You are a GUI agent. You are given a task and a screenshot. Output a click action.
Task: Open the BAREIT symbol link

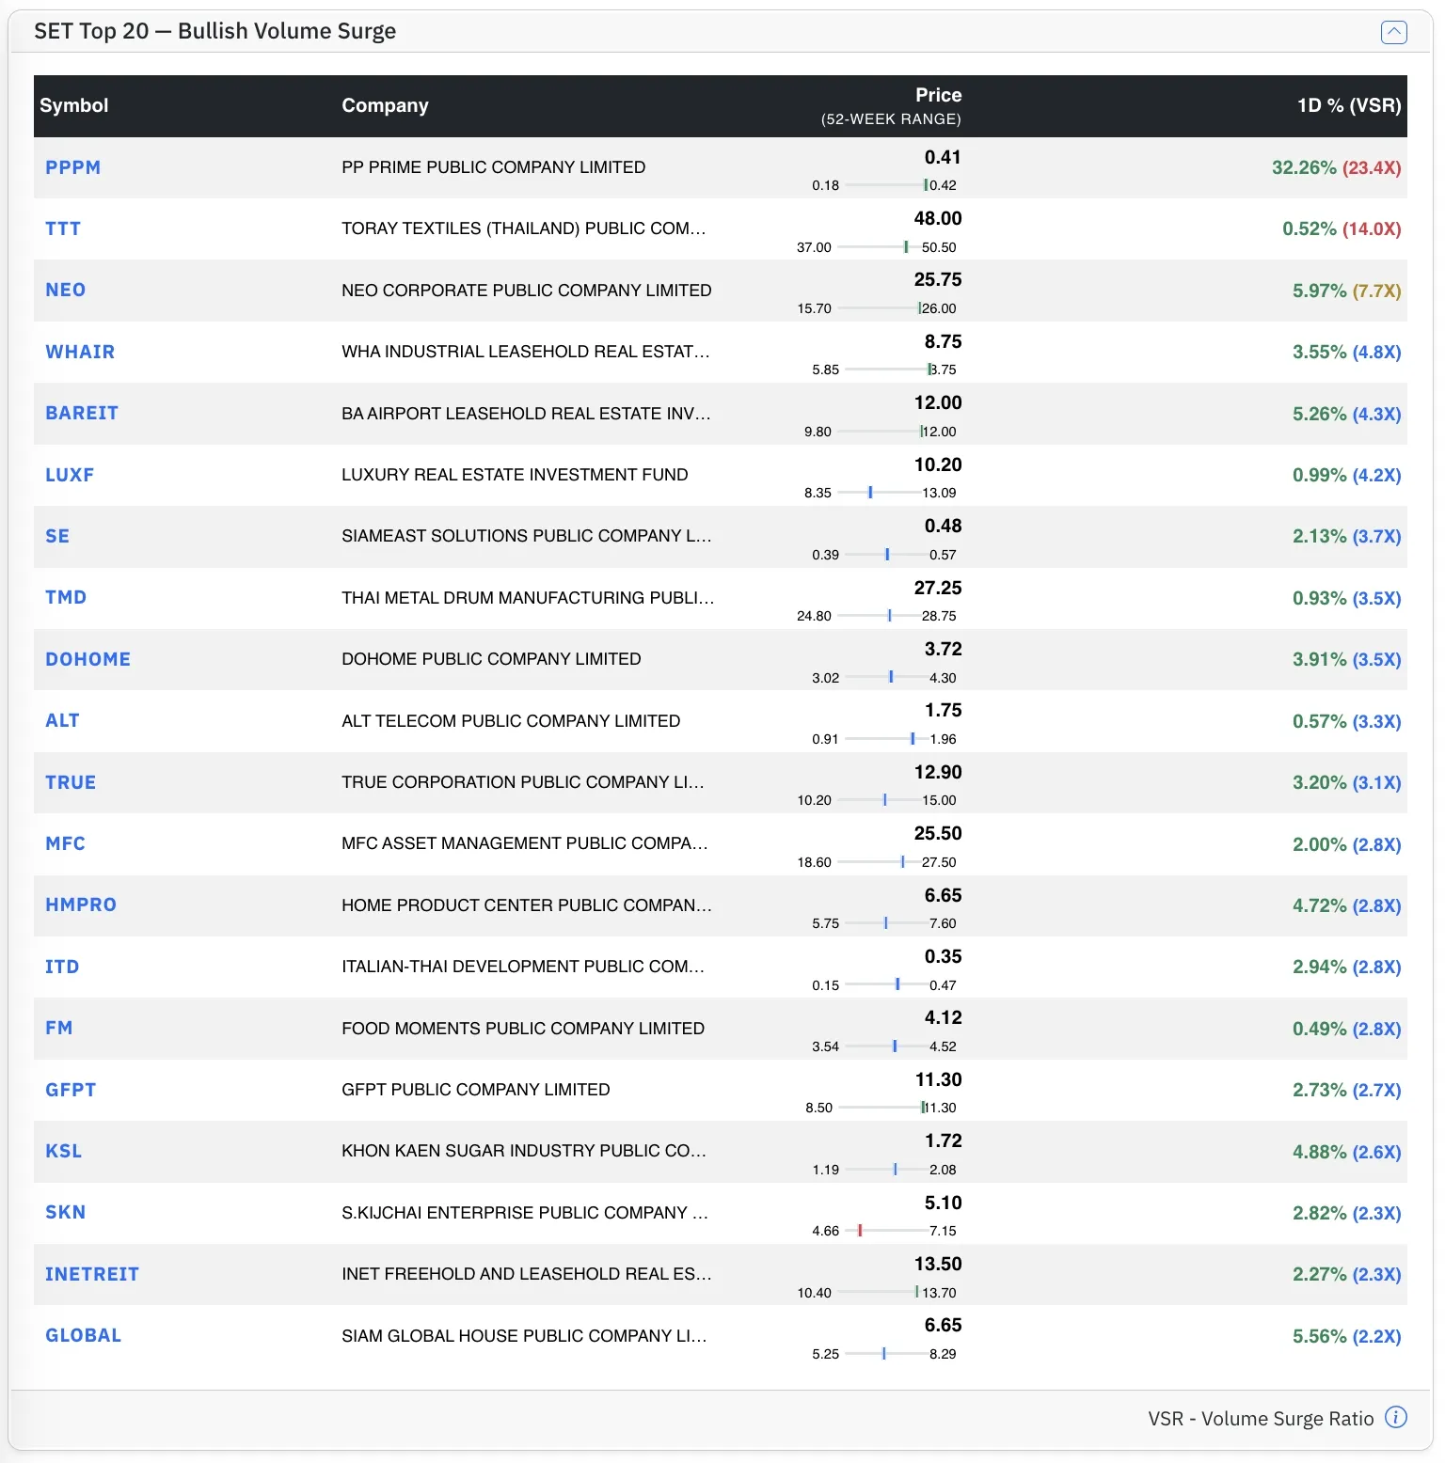[x=82, y=413]
